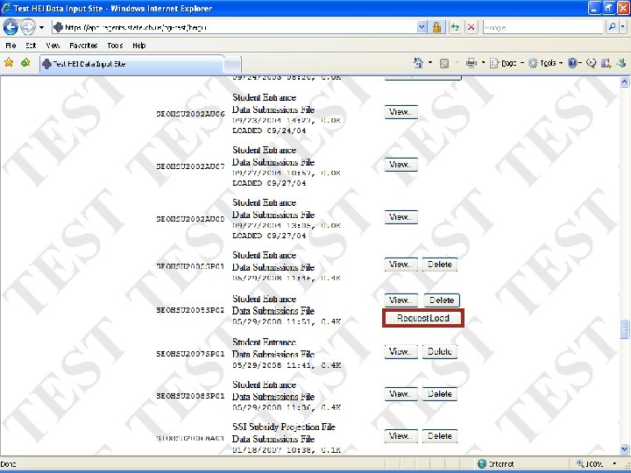The width and height of the screenshot is (631, 473).
Task: Click the icon left of Messenger in the command bar
Action: (x=606, y=63)
